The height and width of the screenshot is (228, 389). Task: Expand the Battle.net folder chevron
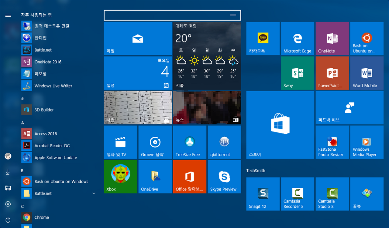pos(94,193)
